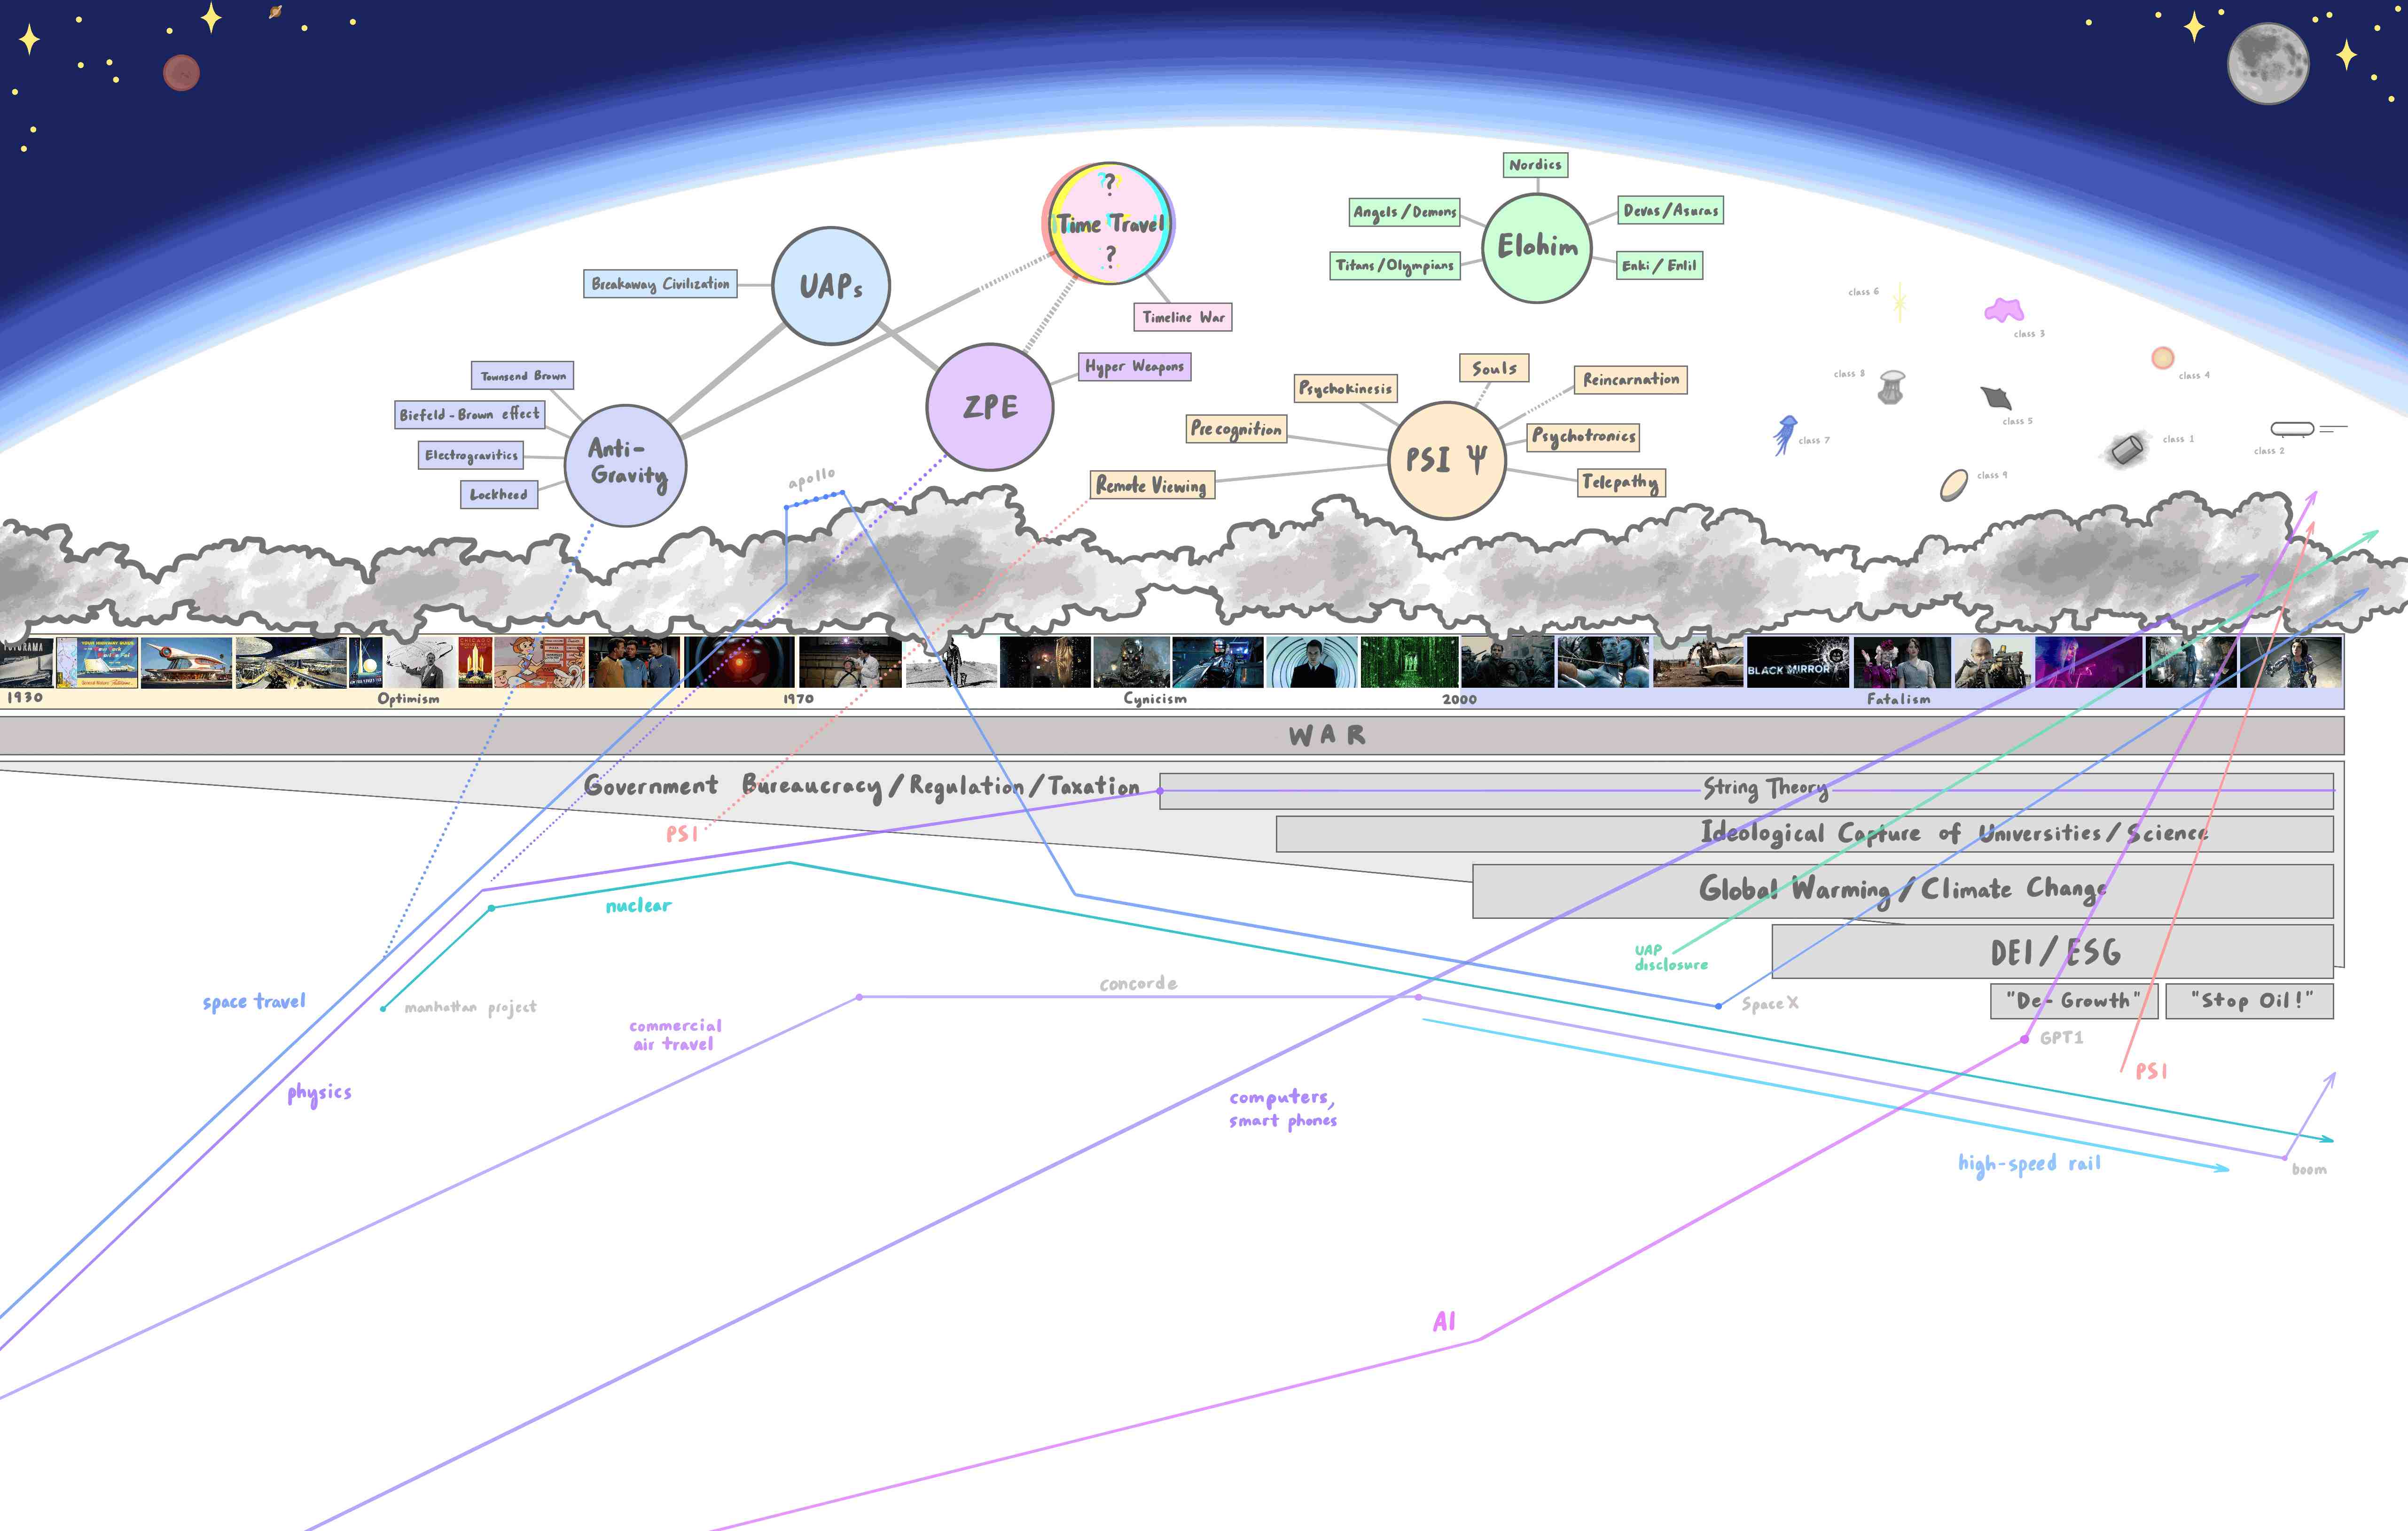Select the Timeline War label box
The width and height of the screenshot is (2408, 1531).
pyautogui.click(x=1183, y=317)
